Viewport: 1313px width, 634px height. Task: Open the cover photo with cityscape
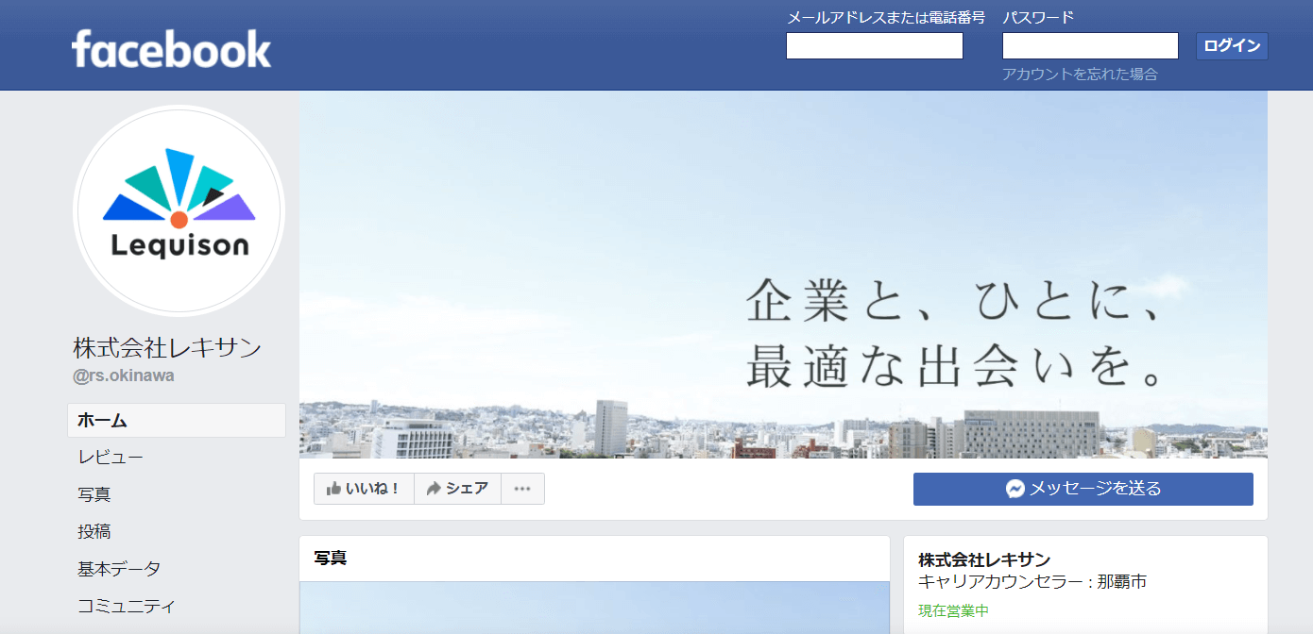[783, 275]
